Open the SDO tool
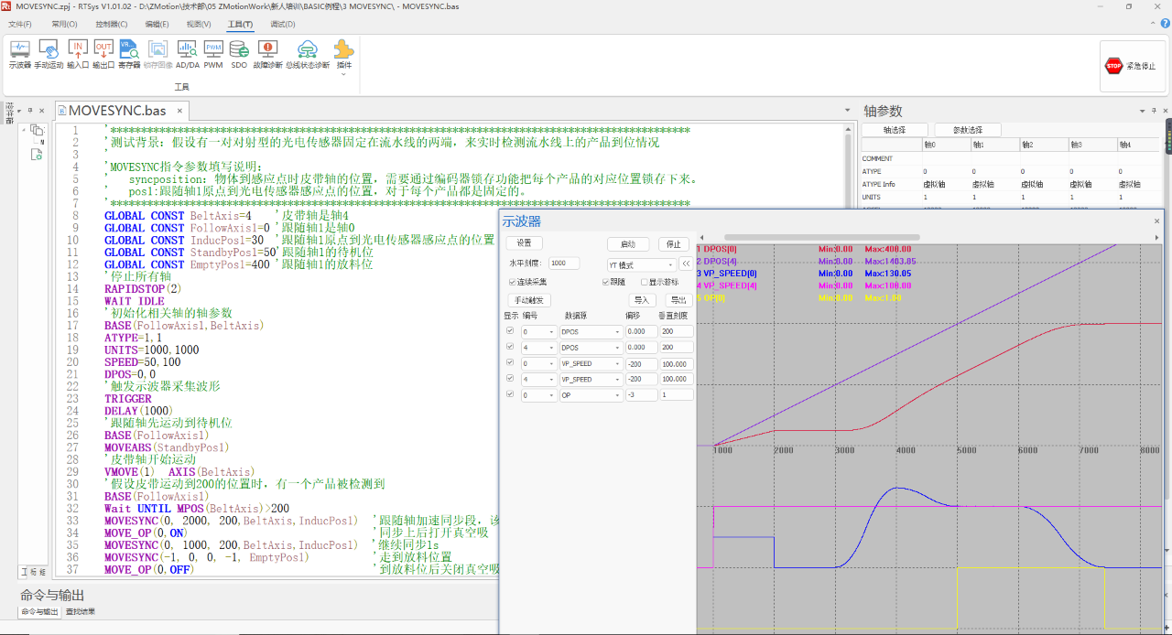 click(239, 55)
